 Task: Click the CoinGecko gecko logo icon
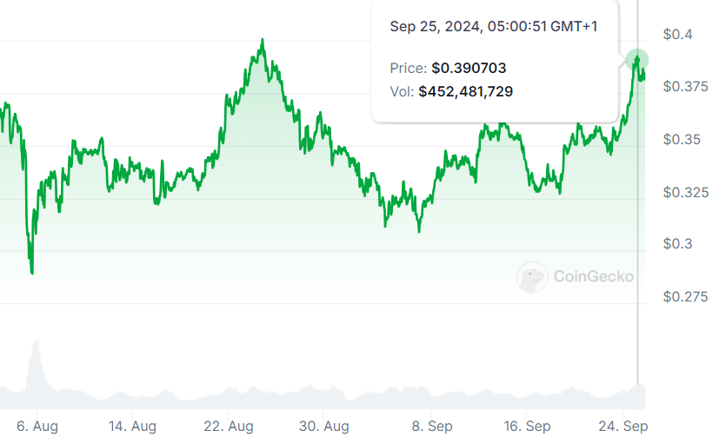532,277
